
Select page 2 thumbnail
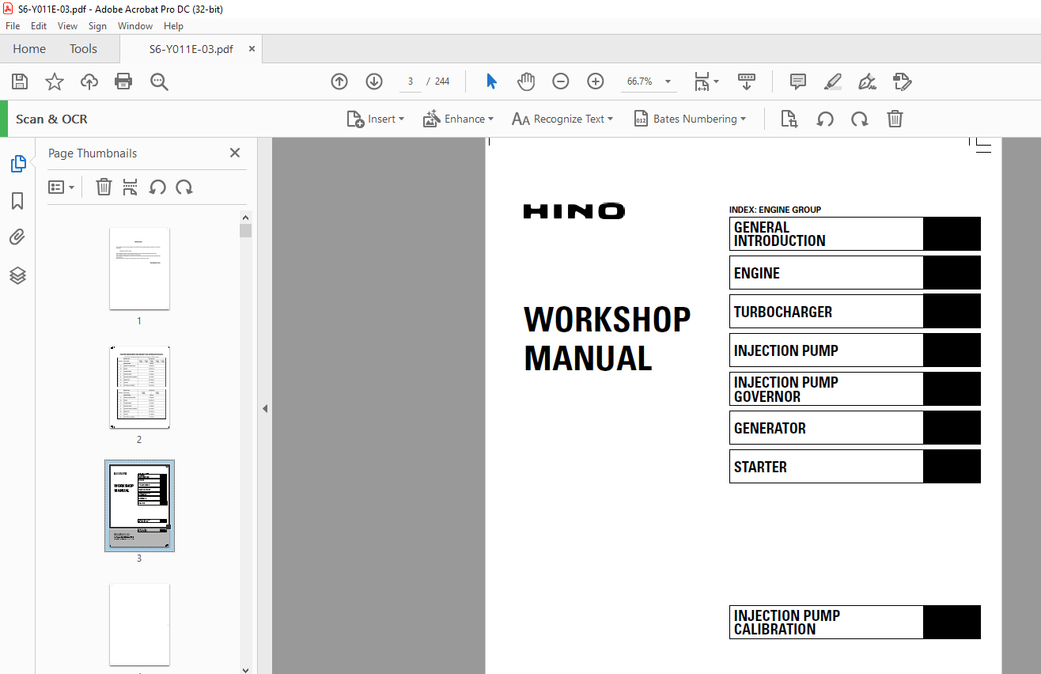pos(139,388)
